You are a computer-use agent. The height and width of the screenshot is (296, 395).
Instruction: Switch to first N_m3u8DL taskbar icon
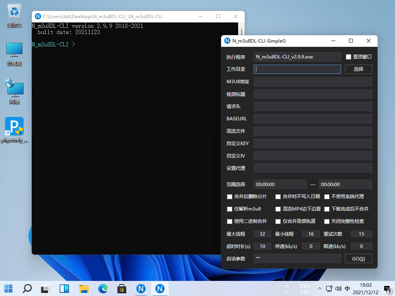(141, 288)
